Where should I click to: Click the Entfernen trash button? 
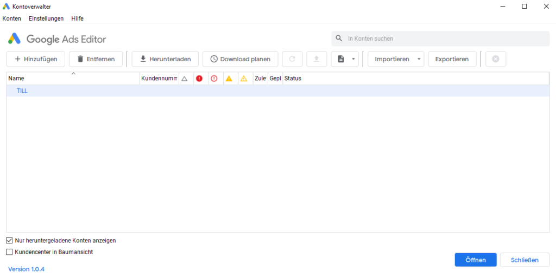96,59
